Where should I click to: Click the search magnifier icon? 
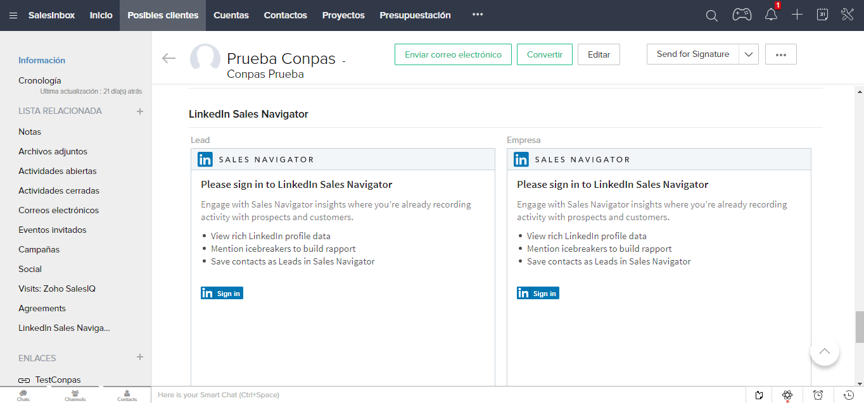point(712,15)
